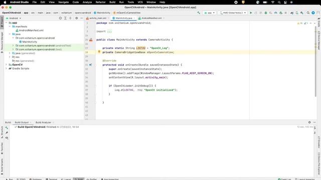Click the Debug app bug icon
The image size is (321, 180).
point(266,12)
